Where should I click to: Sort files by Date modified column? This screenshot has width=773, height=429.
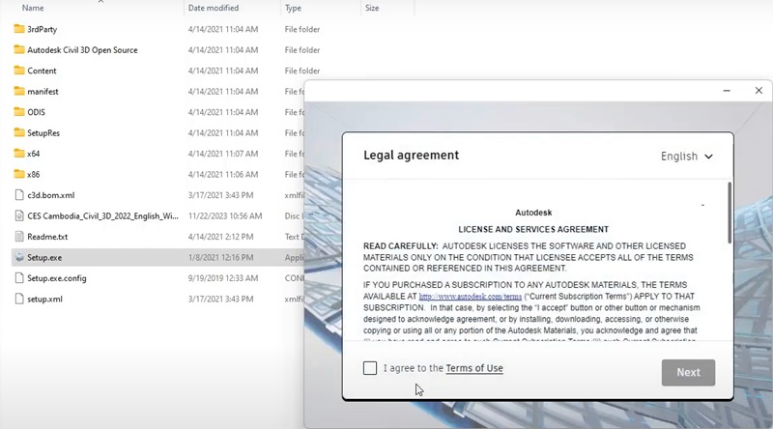click(x=215, y=8)
